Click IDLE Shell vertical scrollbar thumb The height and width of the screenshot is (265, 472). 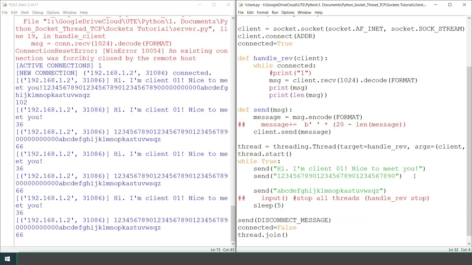[233, 223]
